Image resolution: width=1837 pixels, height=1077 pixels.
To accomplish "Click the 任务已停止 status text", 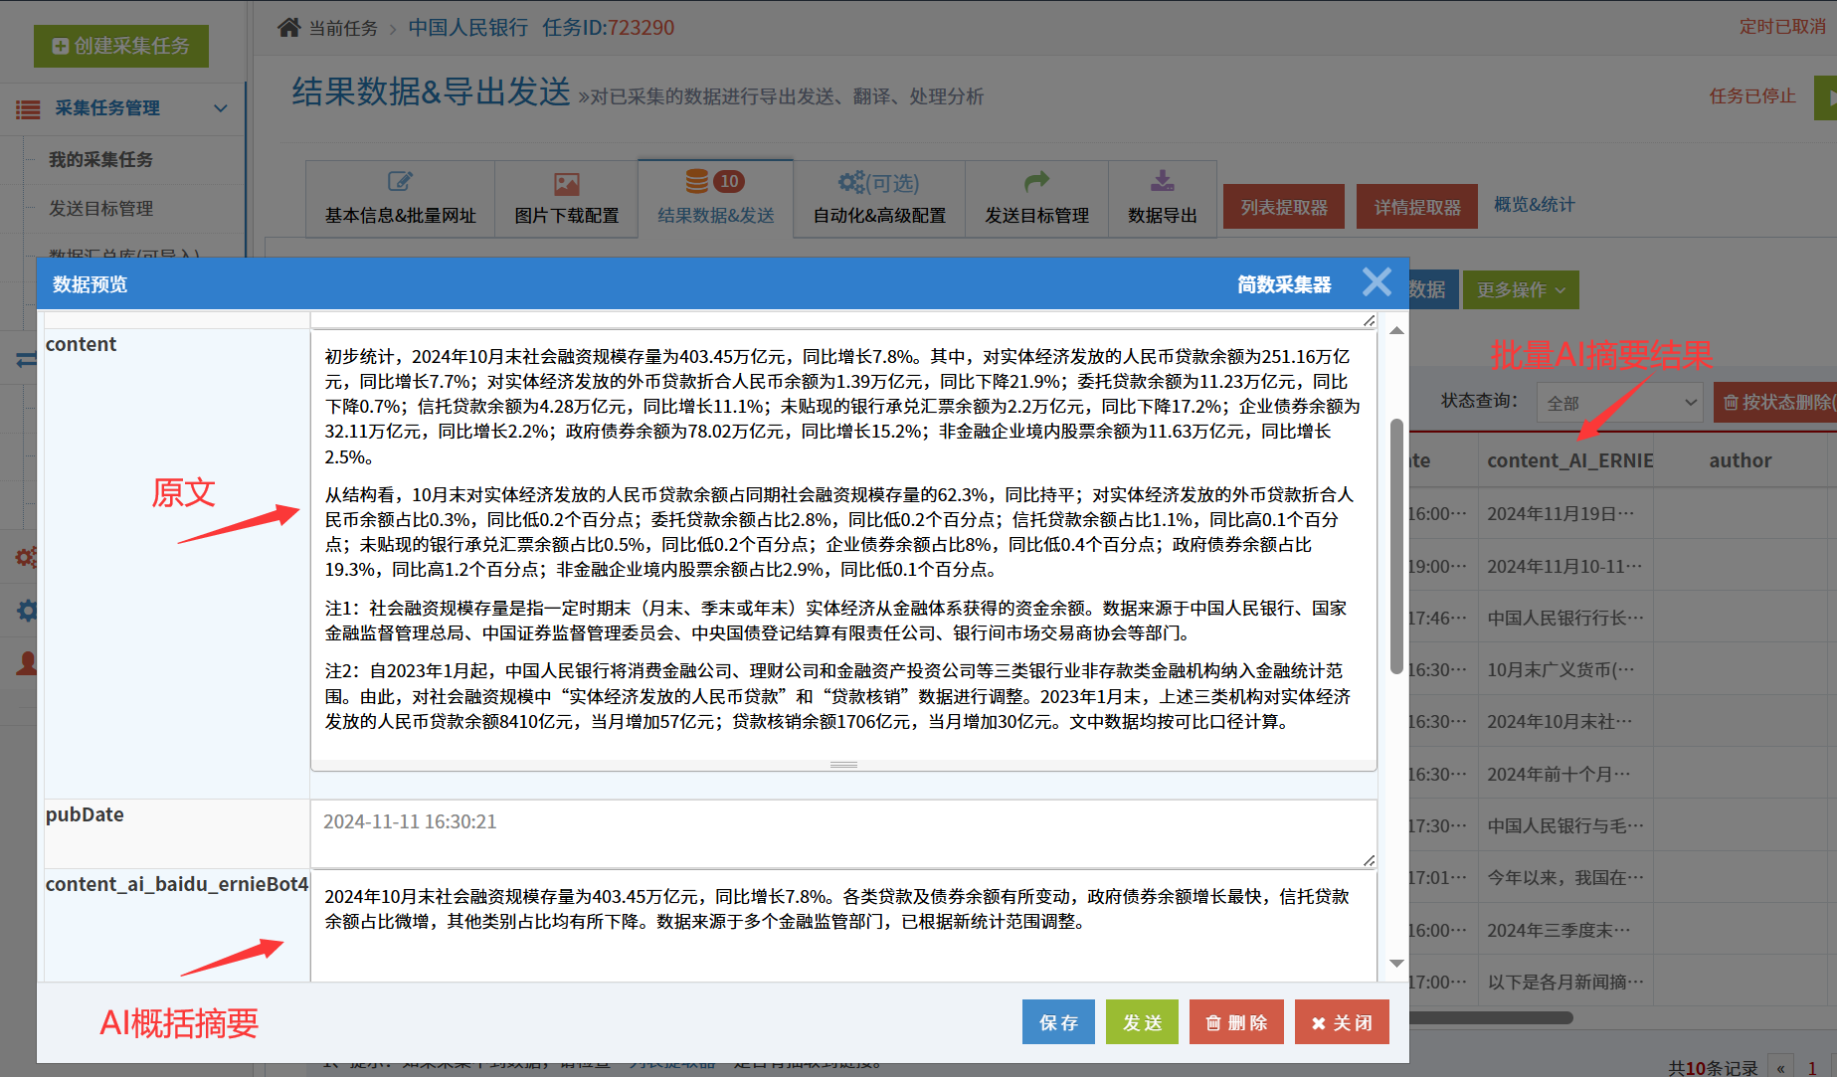I will coord(1752,96).
